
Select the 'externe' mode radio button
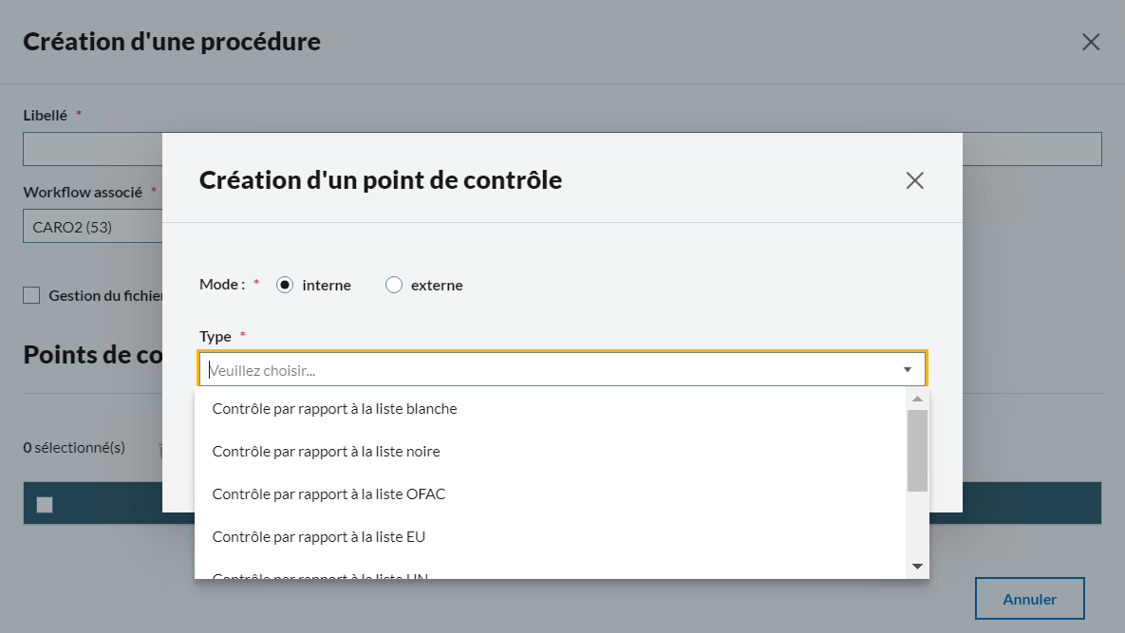coord(394,285)
